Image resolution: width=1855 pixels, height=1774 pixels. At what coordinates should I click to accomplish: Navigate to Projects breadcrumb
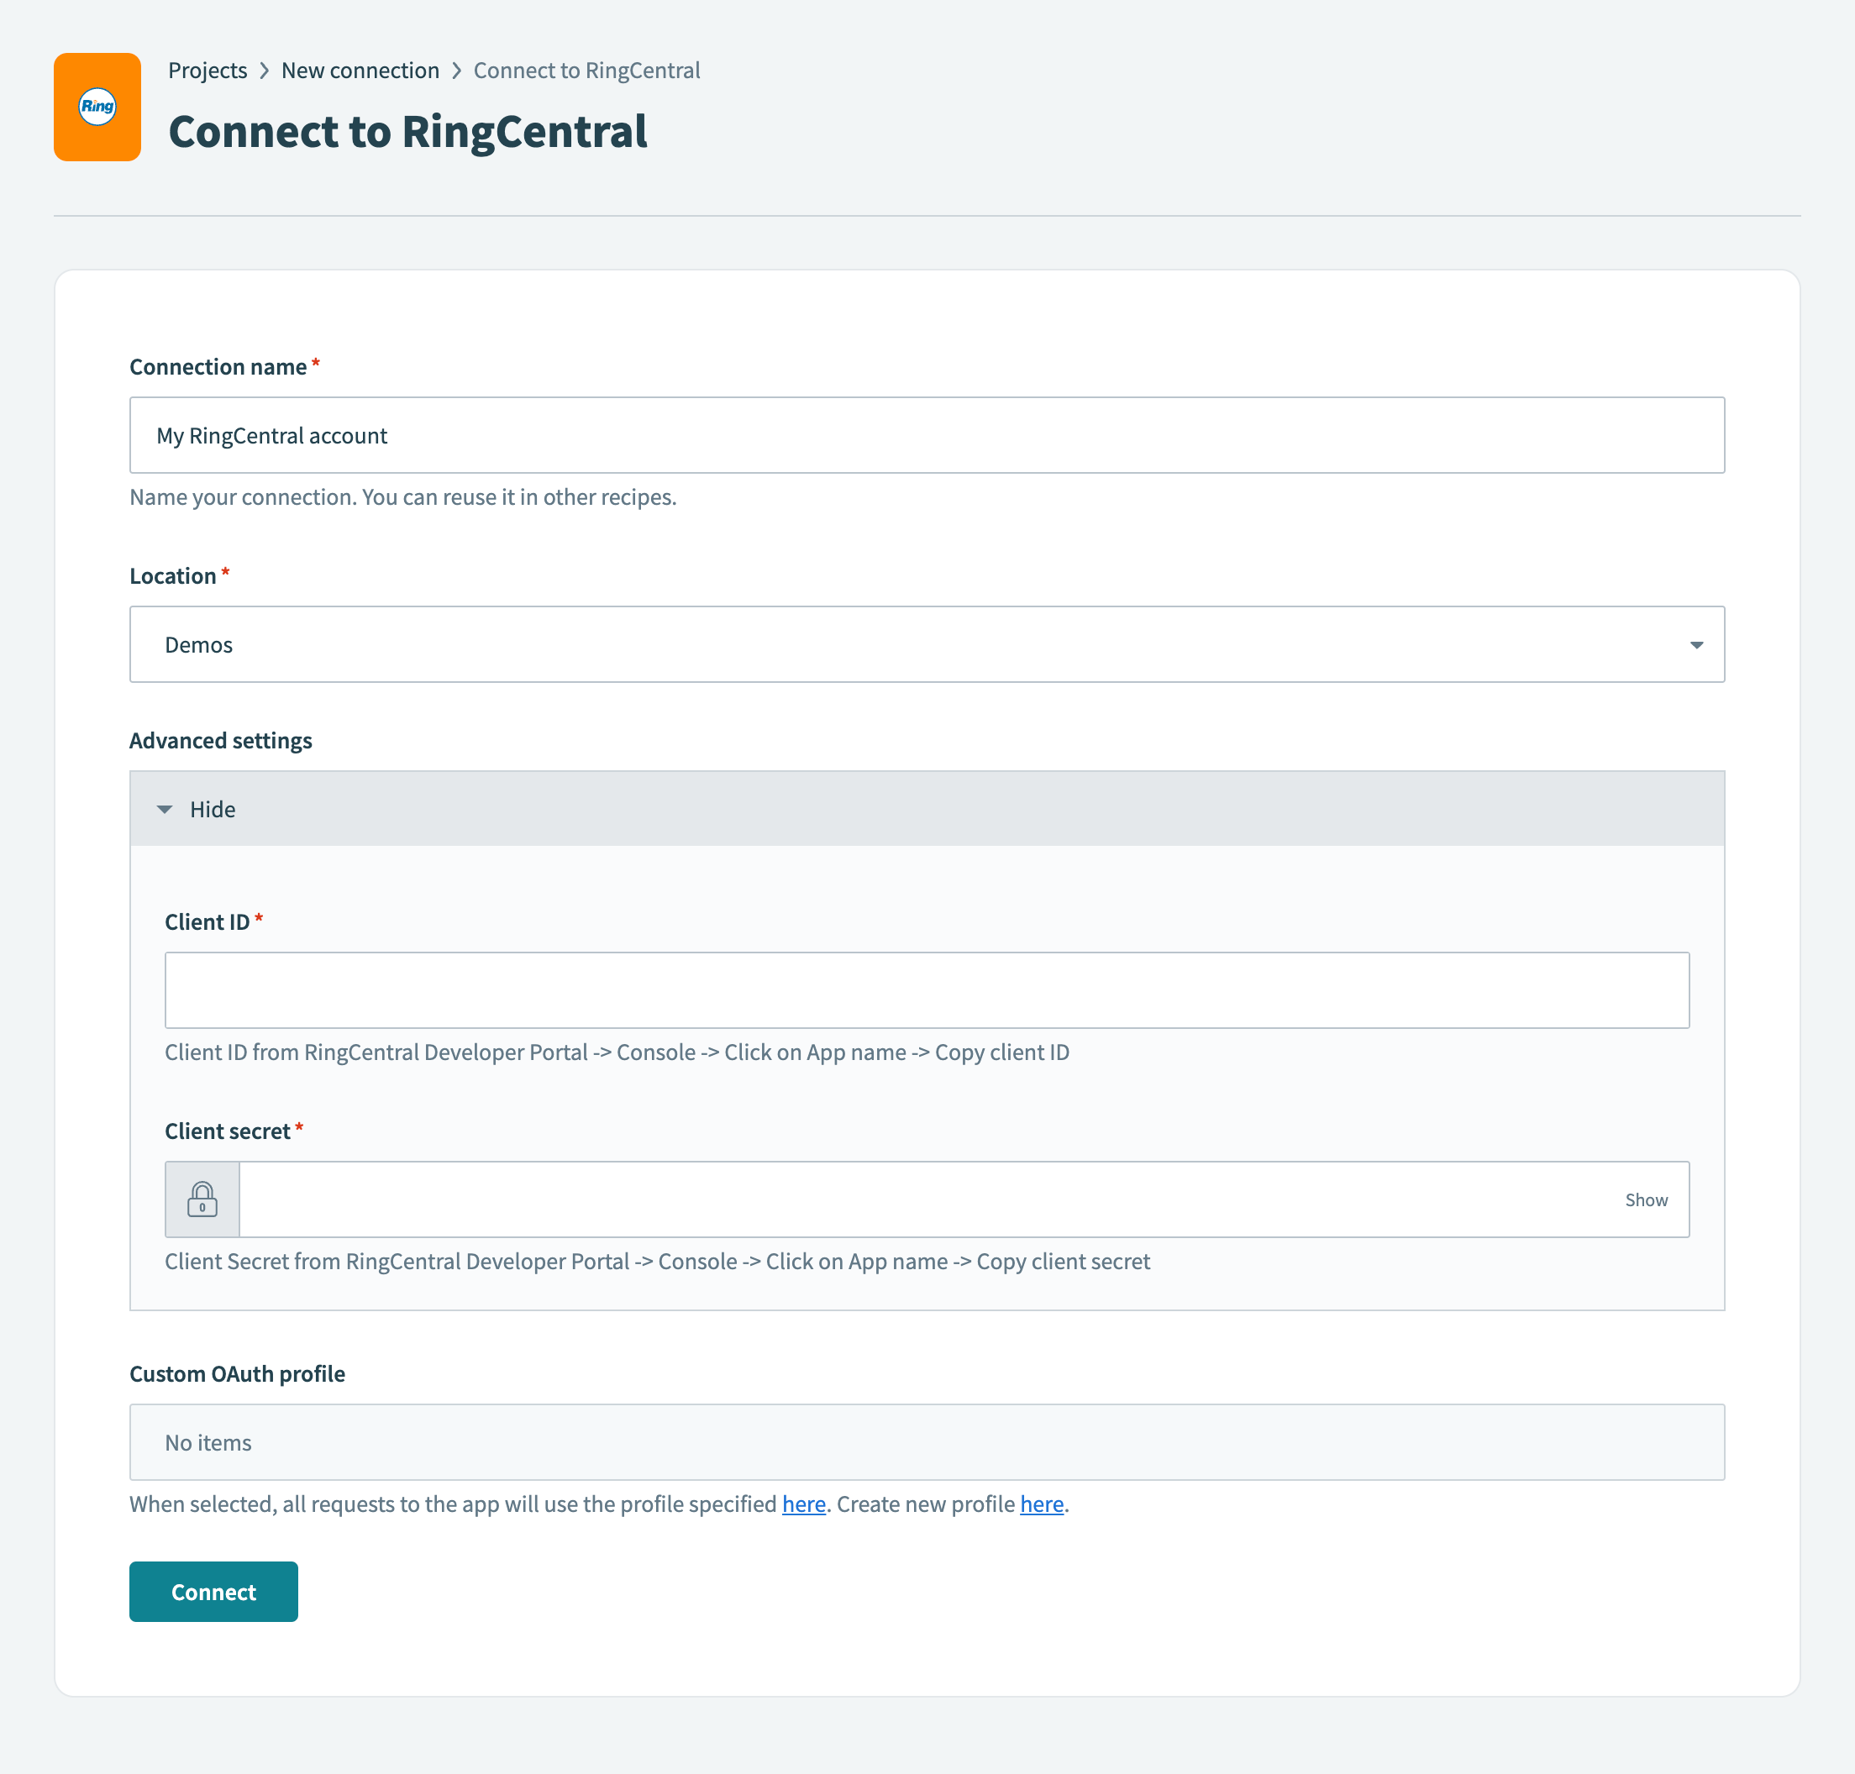tap(208, 70)
